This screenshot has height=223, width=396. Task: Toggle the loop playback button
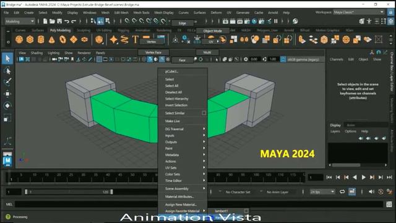coord(342,191)
